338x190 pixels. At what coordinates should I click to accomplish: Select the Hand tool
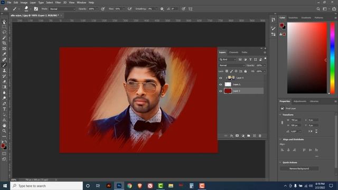[4, 126]
